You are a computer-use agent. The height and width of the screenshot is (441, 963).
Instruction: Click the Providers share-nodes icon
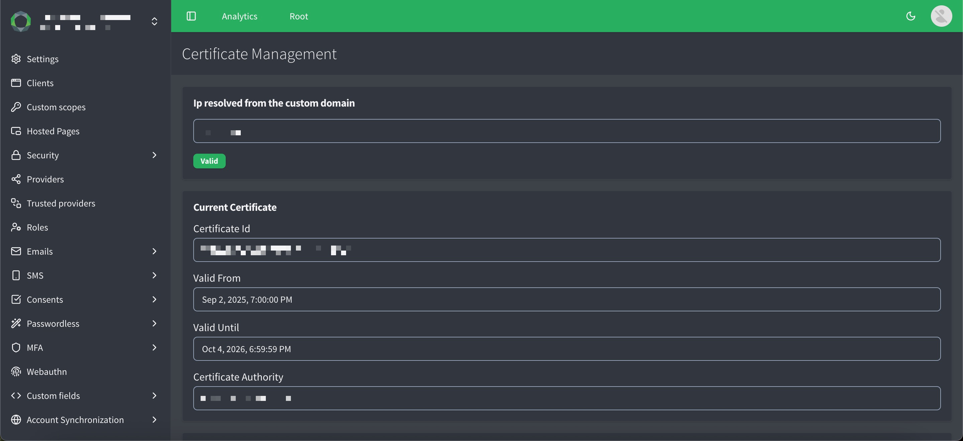coord(16,179)
